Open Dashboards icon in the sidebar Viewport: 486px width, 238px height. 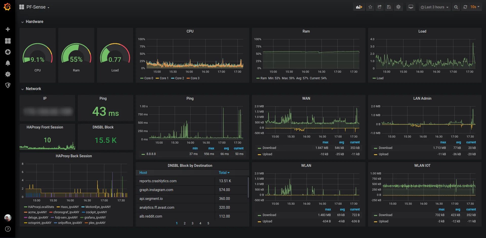click(8, 41)
